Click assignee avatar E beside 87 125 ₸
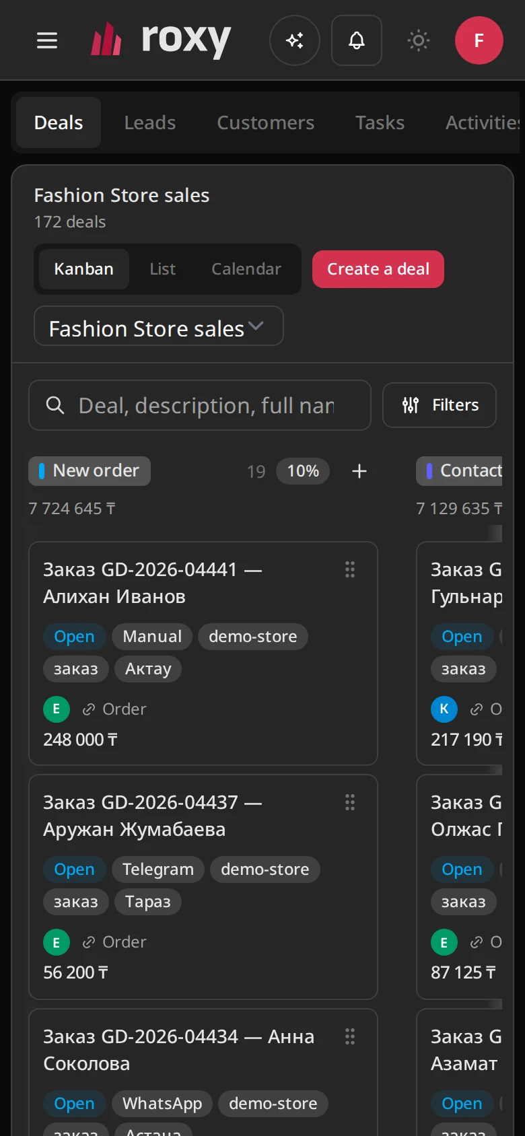The height and width of the screenshot is (1136, 525). [444, 942]
